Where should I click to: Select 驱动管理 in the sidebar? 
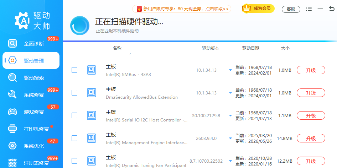point(31,60)
